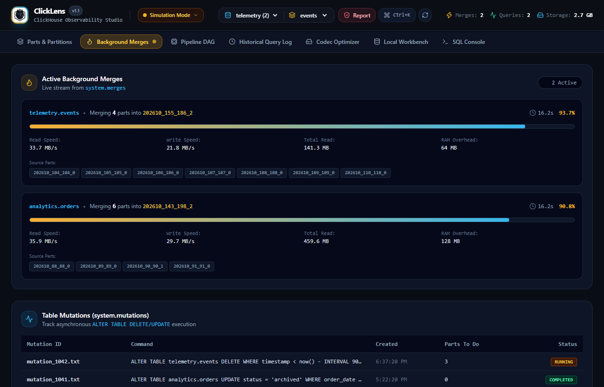
Task: Select the Background Merges tab
Action: click(x=121, y=42)
